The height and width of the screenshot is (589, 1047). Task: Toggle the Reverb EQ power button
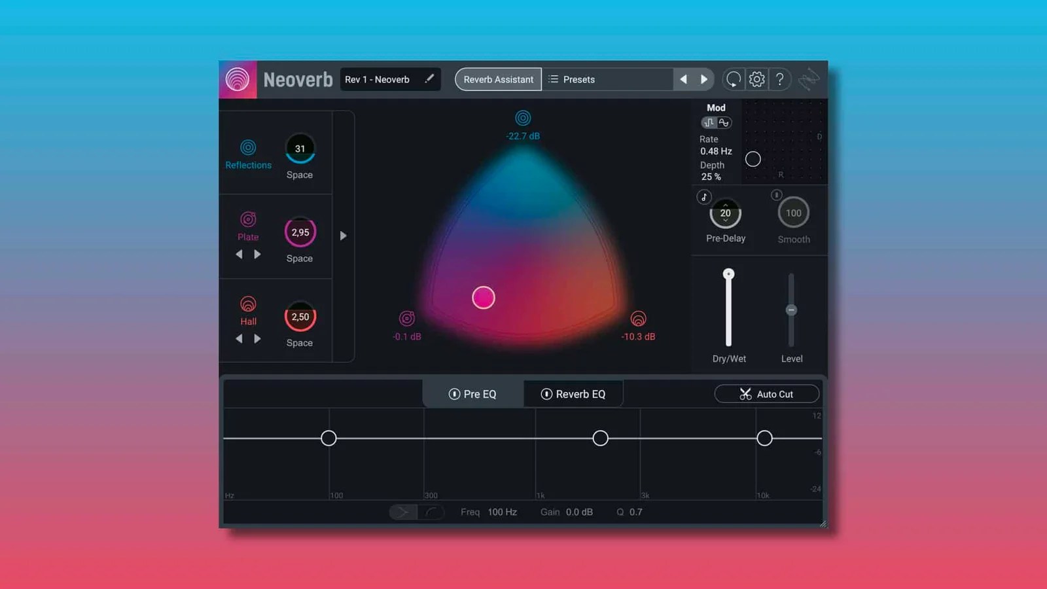pos(546,394)
